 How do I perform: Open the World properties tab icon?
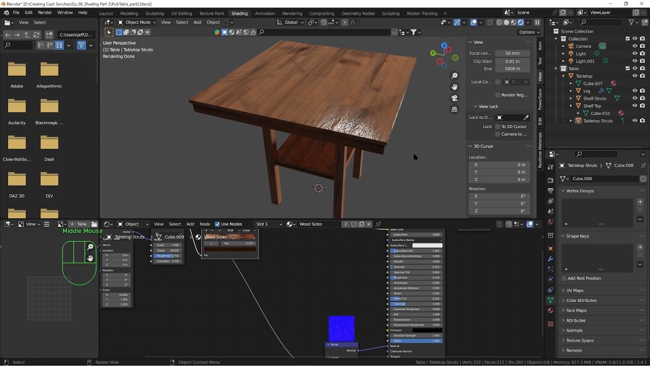coord(550,222)
